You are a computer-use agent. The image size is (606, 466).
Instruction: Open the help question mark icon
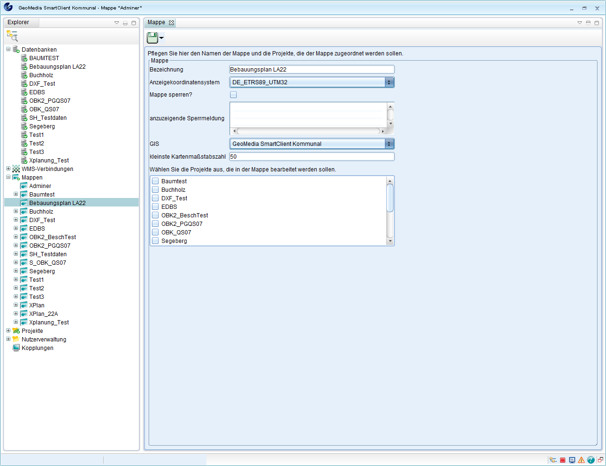(x=591, y=460)
